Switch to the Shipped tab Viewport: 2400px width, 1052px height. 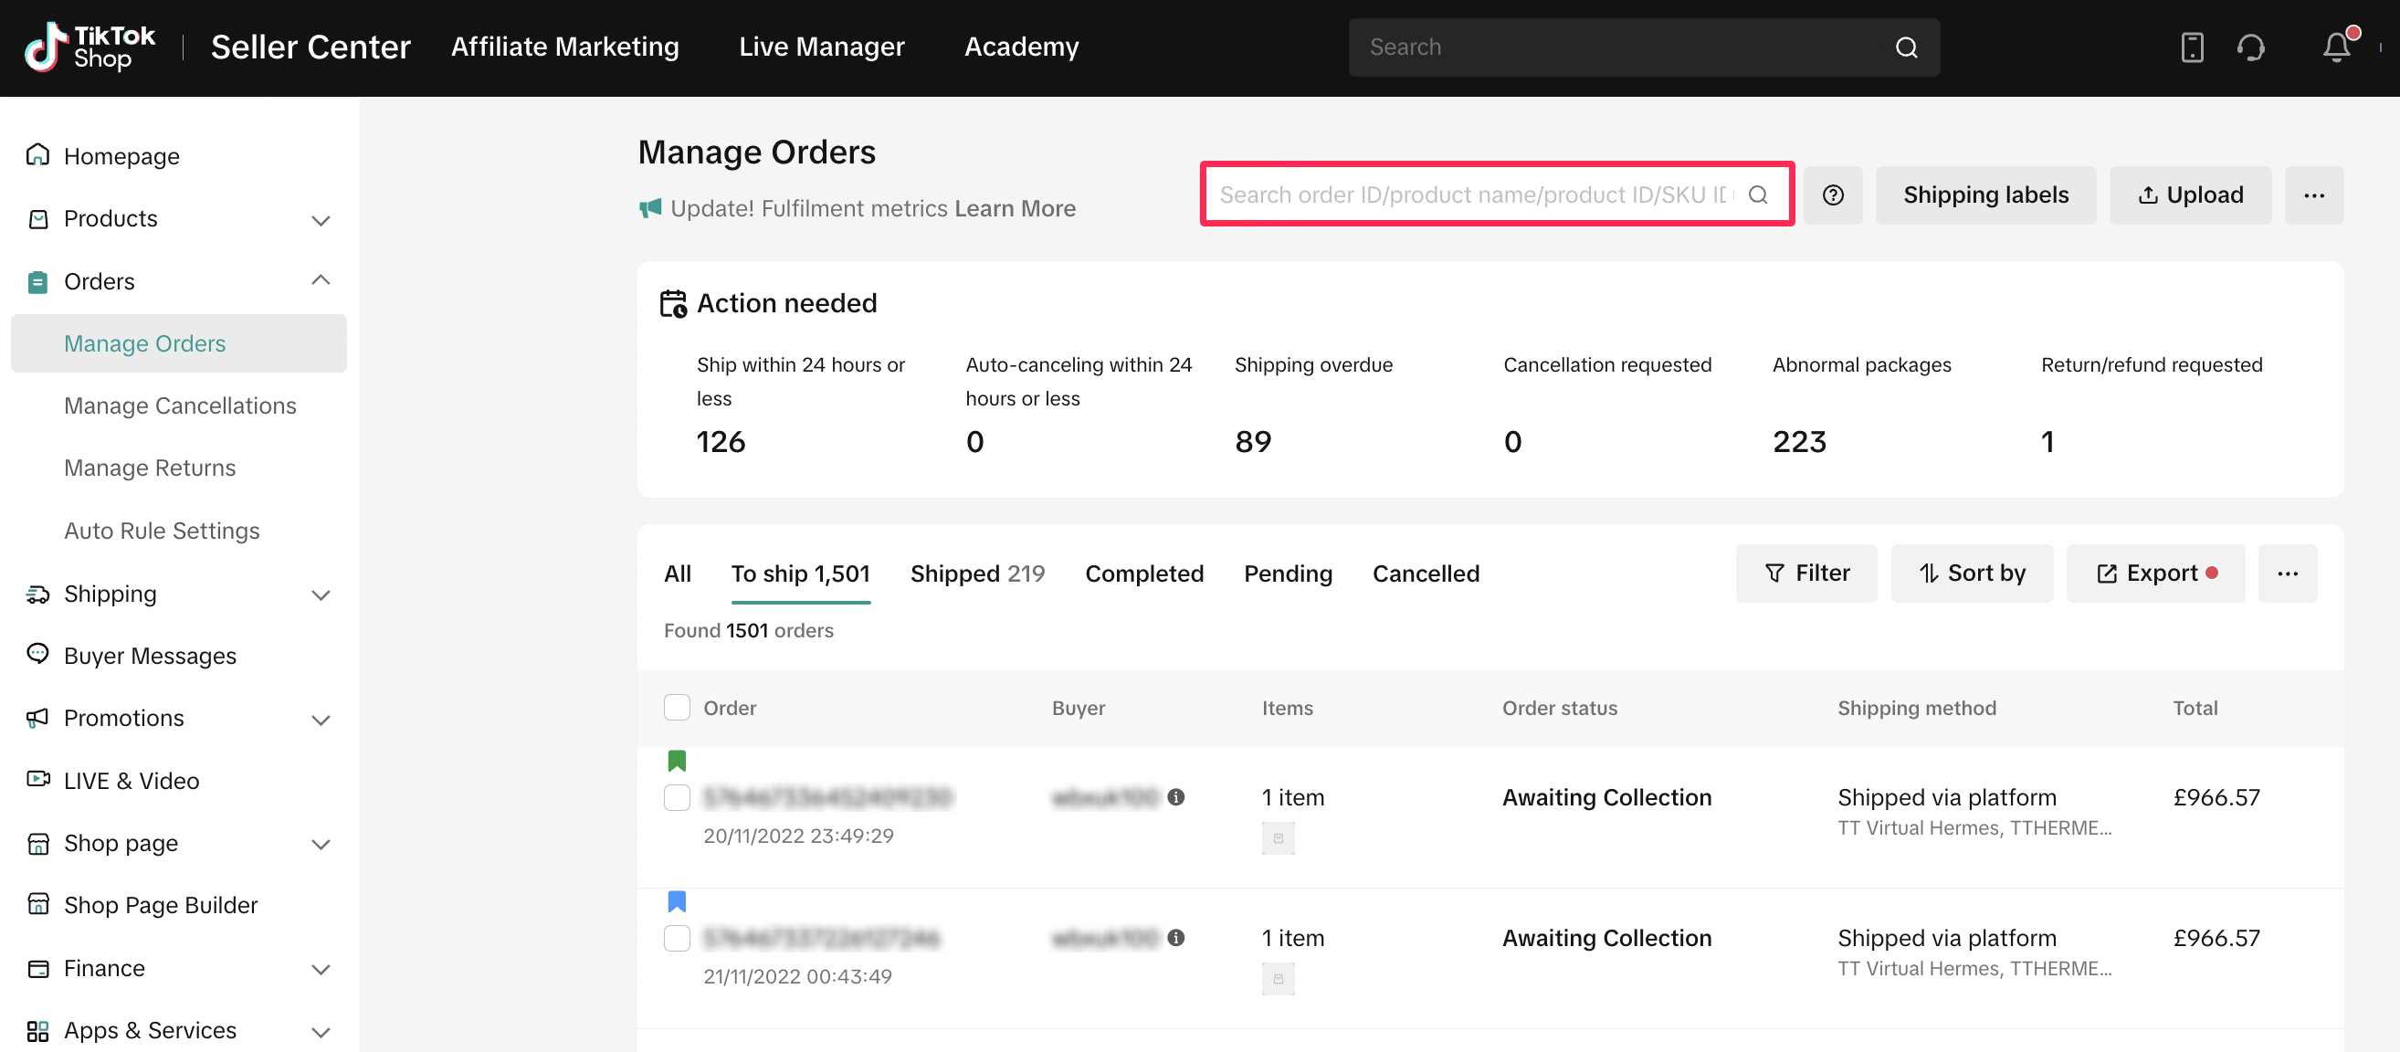tap(976, 573)
